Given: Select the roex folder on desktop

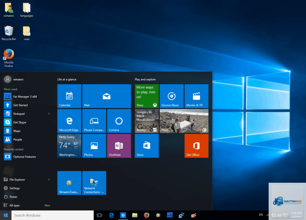Looking at the screenshot, I should [27, 33].
